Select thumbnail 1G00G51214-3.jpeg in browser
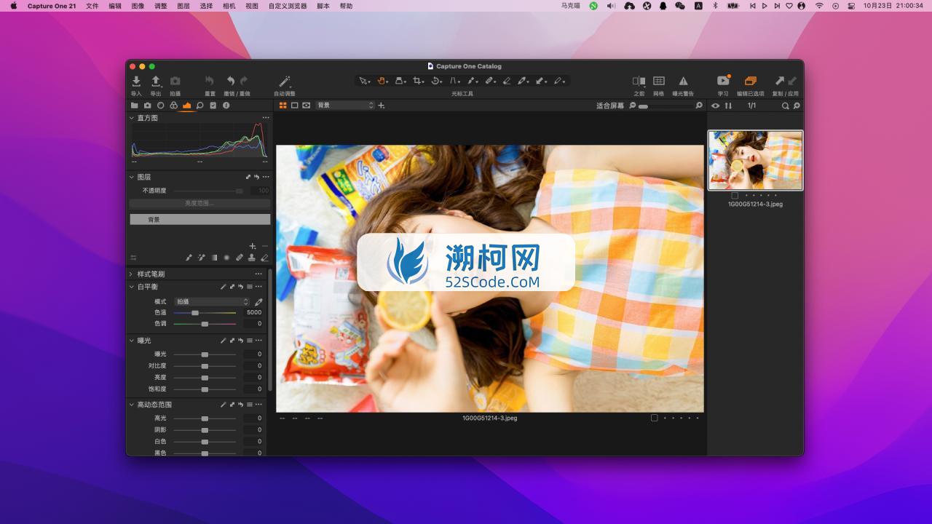The height and width of the screenshot is (524, 932). 756,160
